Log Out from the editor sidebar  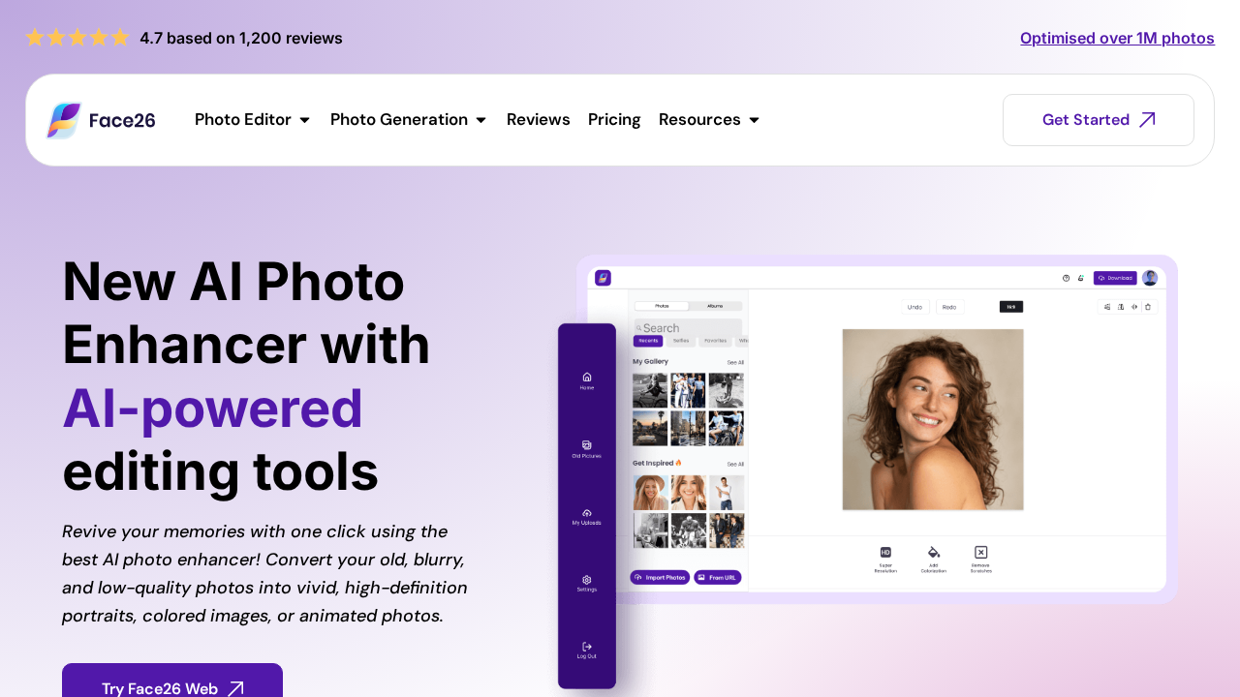[x=586, y=650]
